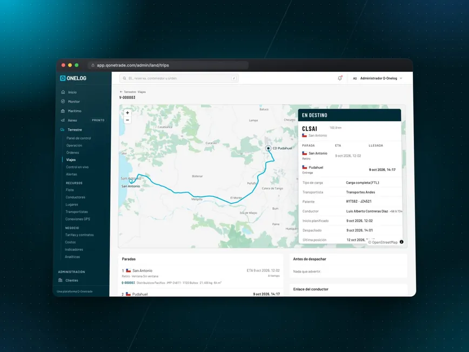This screenshot has width=469, height=352.
Task: Zoom out on the map
Action: pyautogui.click(x=128, y=120)
